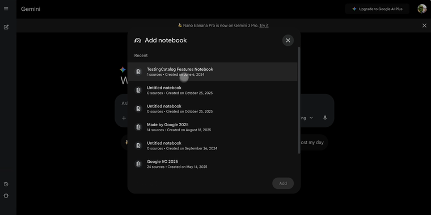This screenshot has height=215, width=431.
Task: Click Upgrade to Google AI Plus
Action: coord(377,9)
